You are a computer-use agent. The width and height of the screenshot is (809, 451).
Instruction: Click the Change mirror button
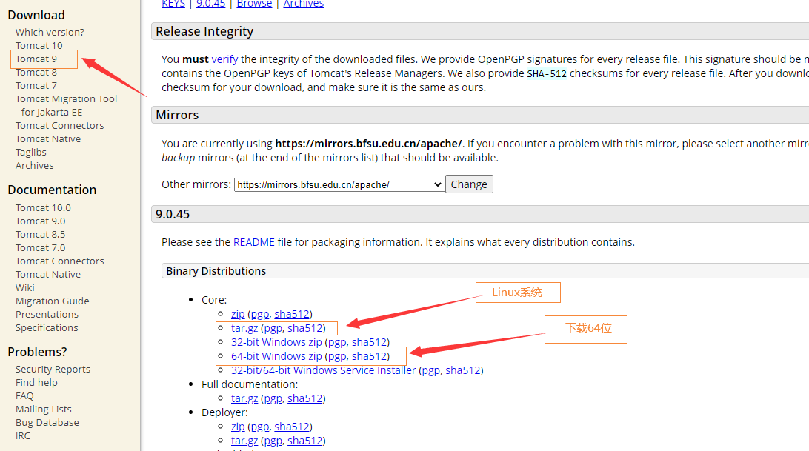(x=469, y=184)
